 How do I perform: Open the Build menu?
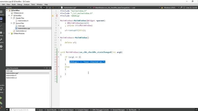tap(14, 4)
